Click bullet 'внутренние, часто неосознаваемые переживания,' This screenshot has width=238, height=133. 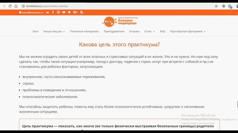(64, 77)
